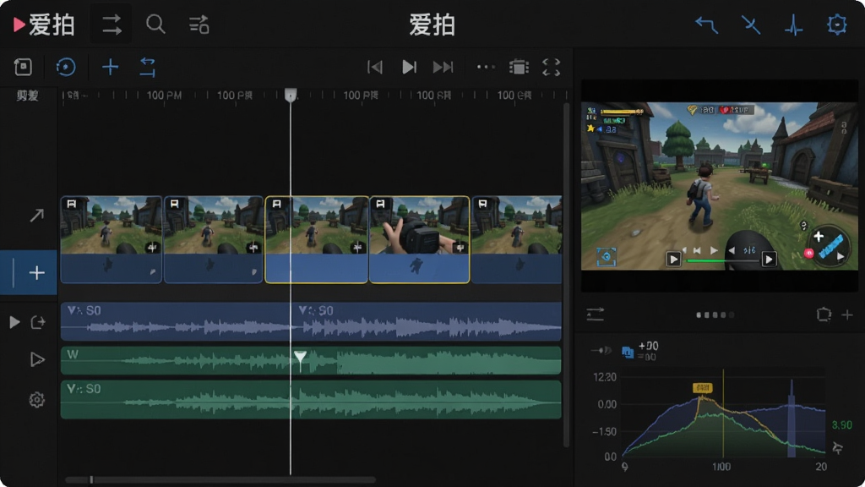The width and height of the screenshot is (865, 487).
Task: Select the bottom green V S0 track
Action: [311, 400]
